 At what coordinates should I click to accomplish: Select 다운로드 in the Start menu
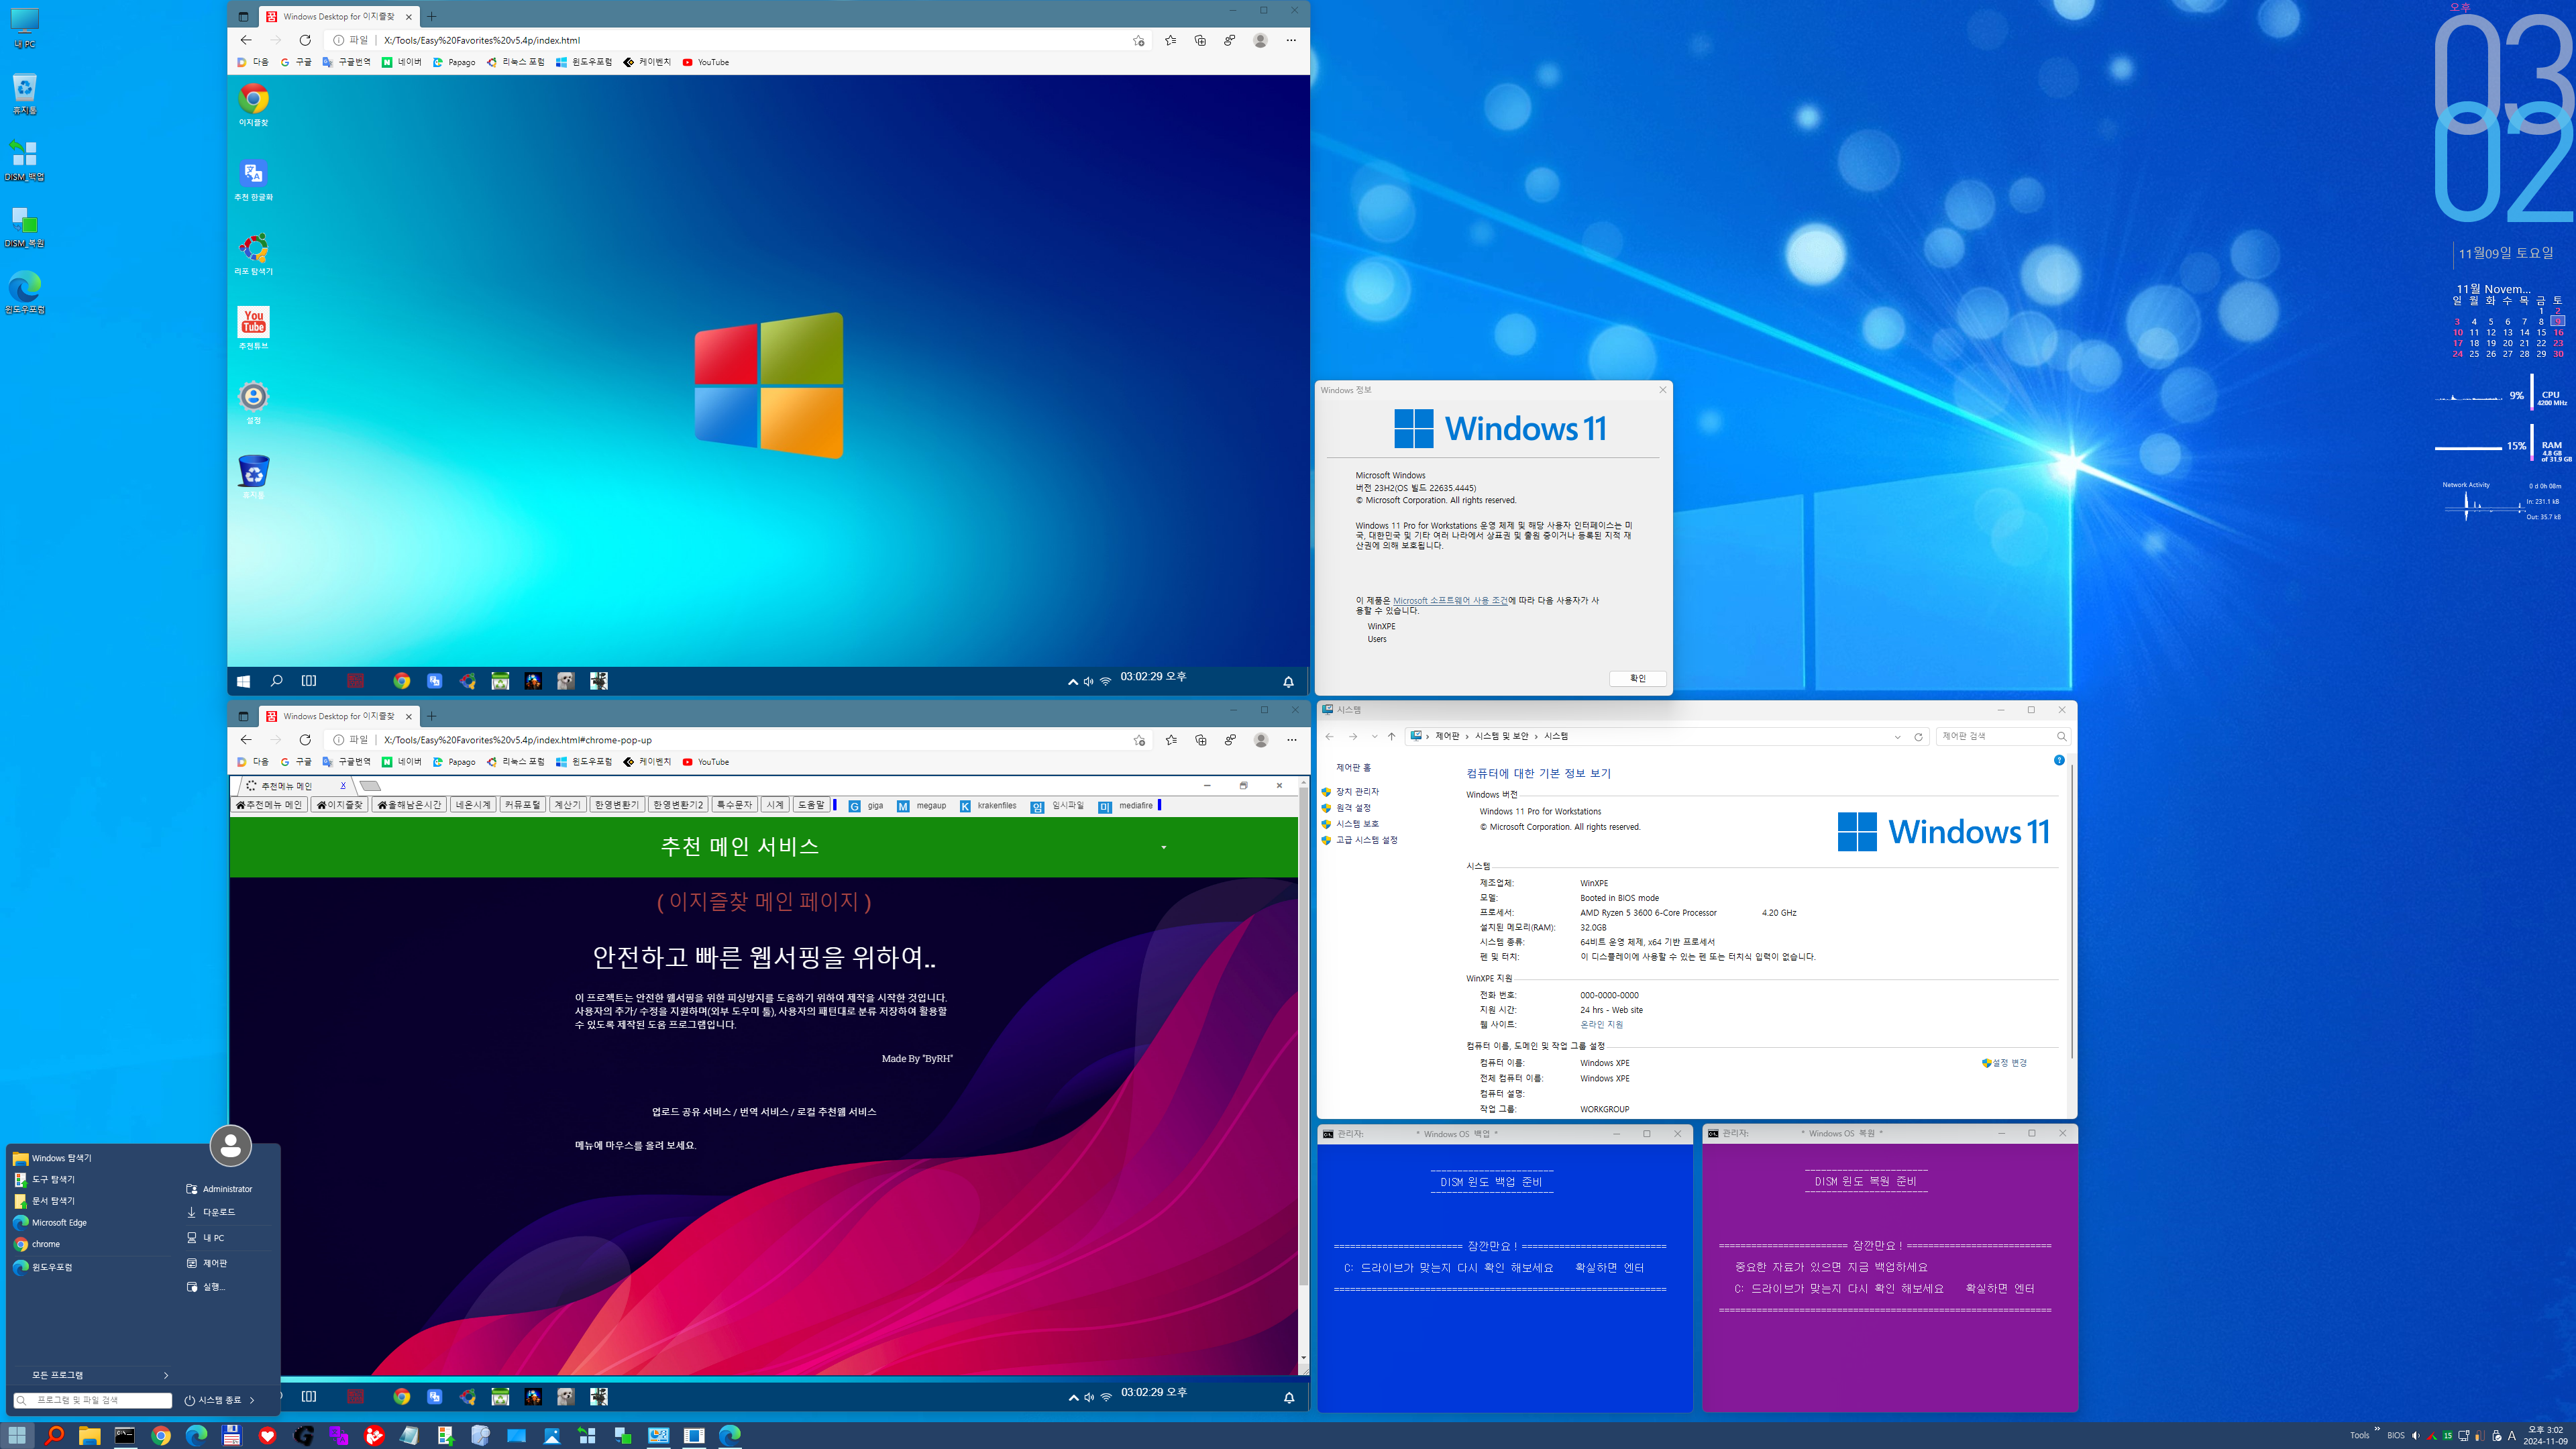point(211,1212)
